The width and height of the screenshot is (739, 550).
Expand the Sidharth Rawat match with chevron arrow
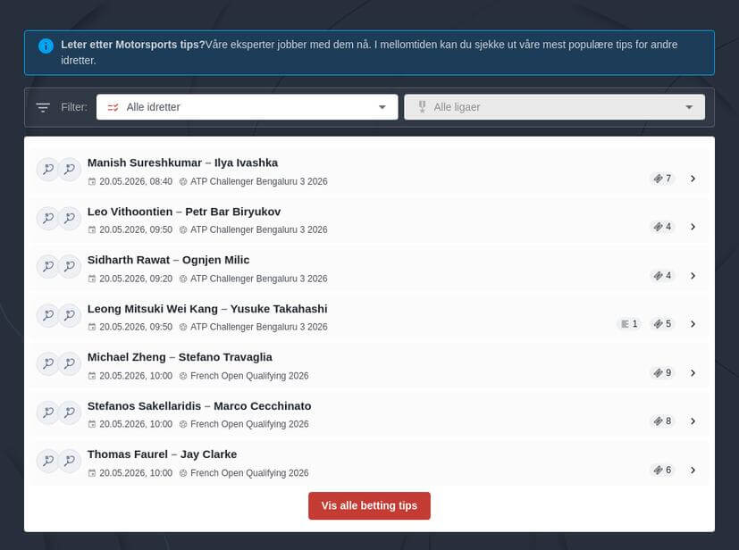coord(693,276)
